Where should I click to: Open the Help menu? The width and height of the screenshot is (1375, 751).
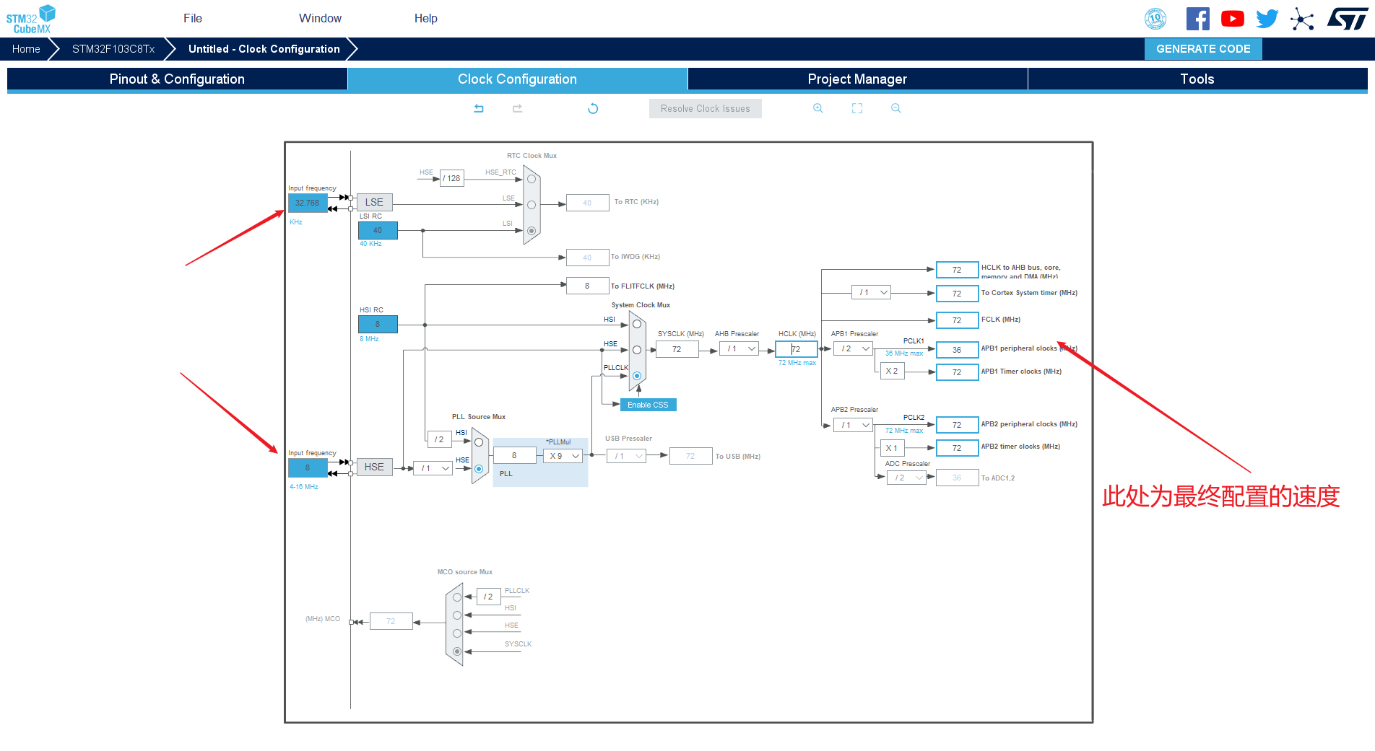[x=425, y=19]
